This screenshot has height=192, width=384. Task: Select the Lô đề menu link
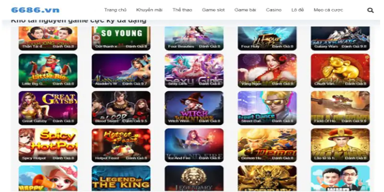click(x=298, y=10)
